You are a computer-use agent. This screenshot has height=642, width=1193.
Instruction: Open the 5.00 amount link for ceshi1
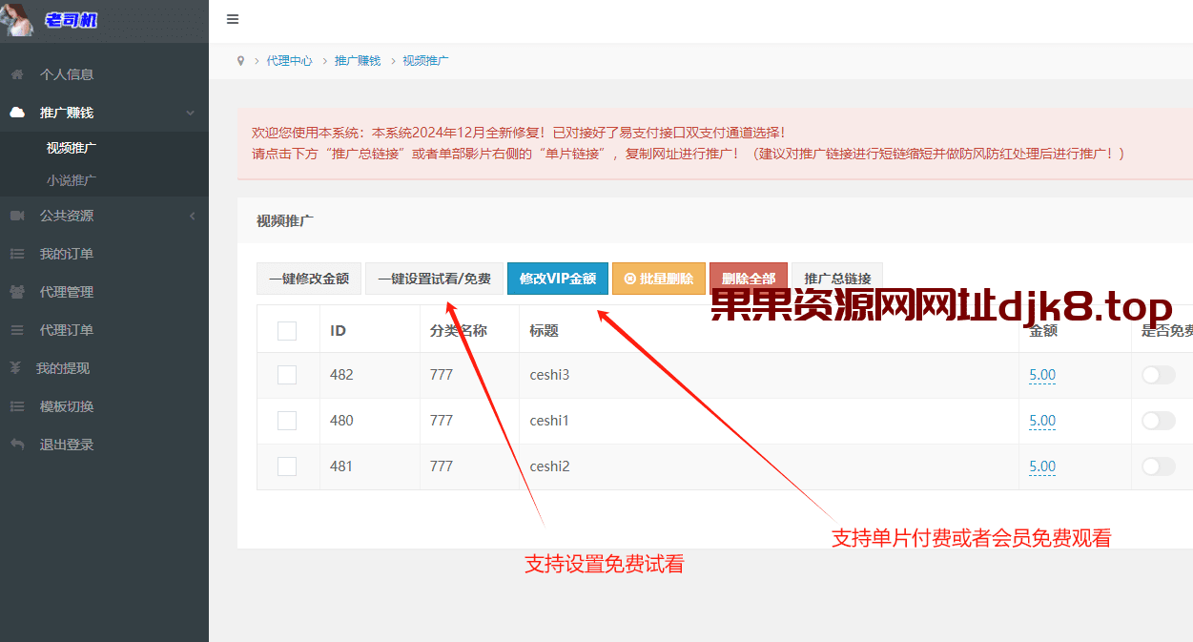(x=1041, y=421)
